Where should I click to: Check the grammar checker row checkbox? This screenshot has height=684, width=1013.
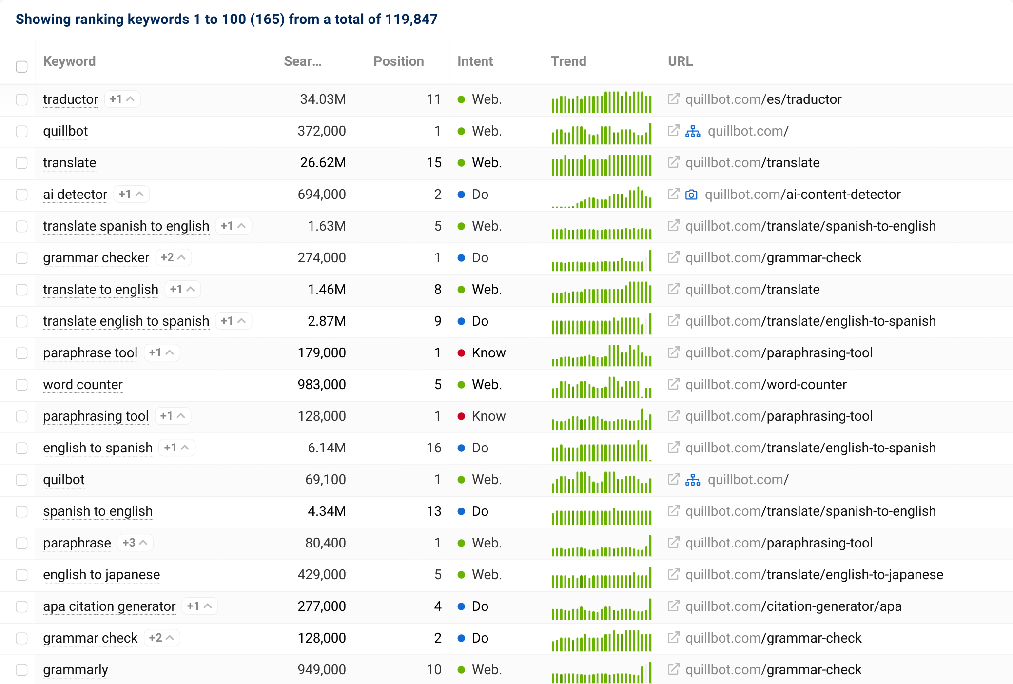21,258
